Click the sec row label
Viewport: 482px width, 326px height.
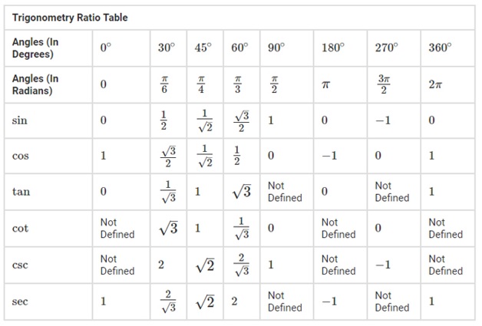tap(20, 301)
